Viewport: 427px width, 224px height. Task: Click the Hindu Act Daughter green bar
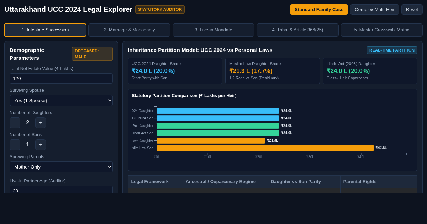[218, 126]
